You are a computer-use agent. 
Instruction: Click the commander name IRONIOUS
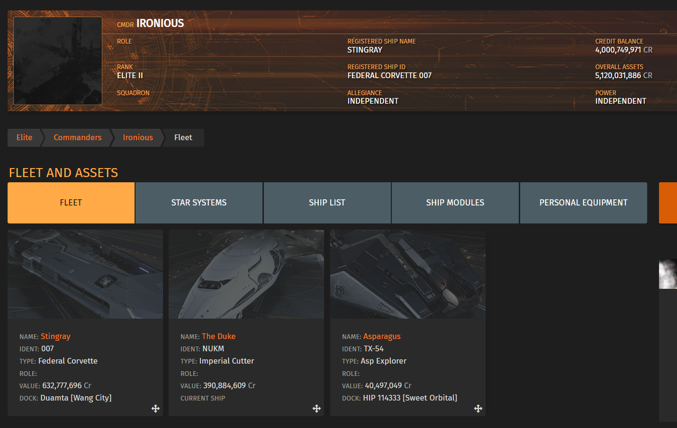pyautogui.click(x=160, y=23)
